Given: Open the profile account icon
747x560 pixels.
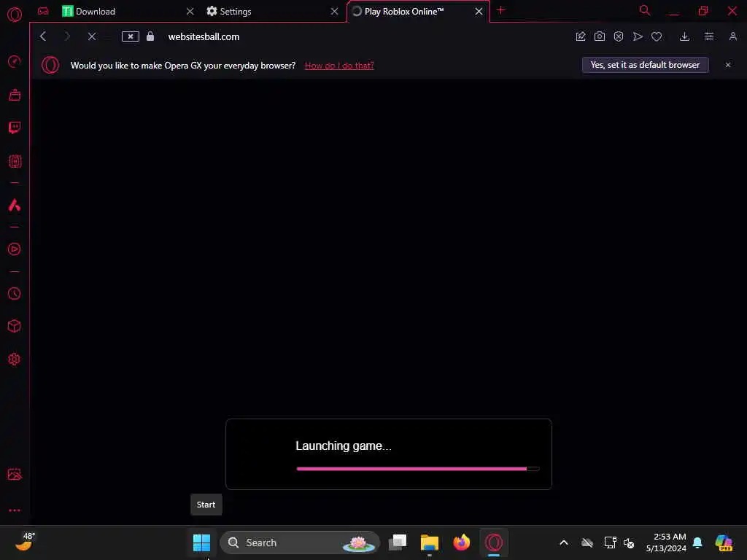Looking at the screenshot, I should pos(732,36).
